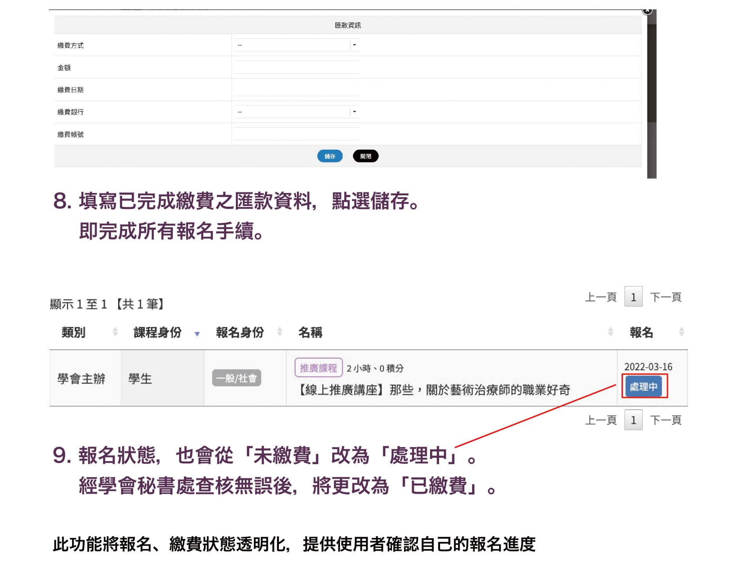
Task: Click the bottom page 1 button
Action: click(633, 420)
